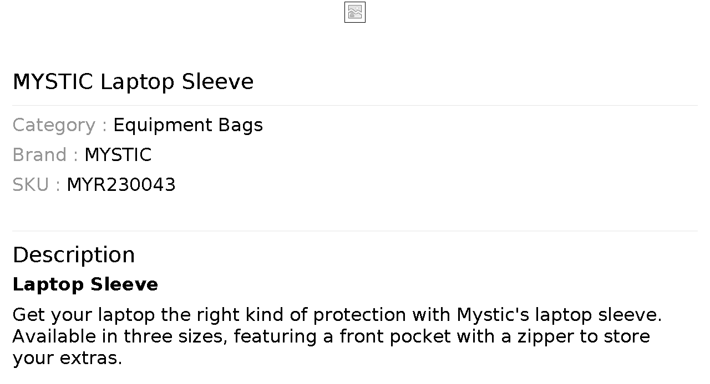Click the word 'Sleeve' in the product title
Screen dimensions: 710x384
click(x=217, y=82)
